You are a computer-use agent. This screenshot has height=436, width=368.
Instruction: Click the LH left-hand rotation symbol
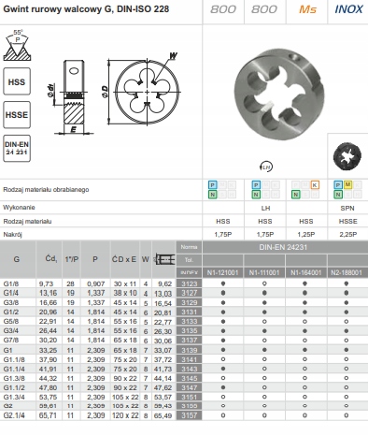265,167
